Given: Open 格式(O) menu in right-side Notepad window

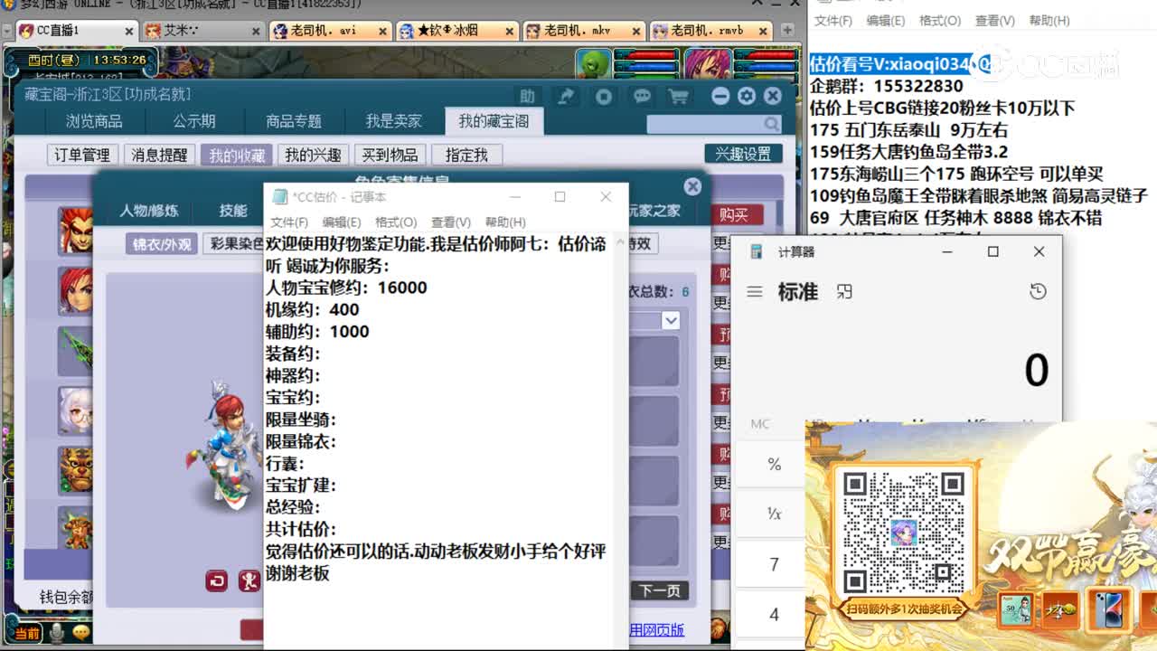Looking at the screenshot, I should [x=940, y=20].
